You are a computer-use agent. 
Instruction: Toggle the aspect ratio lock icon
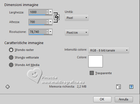click(57, 17)
